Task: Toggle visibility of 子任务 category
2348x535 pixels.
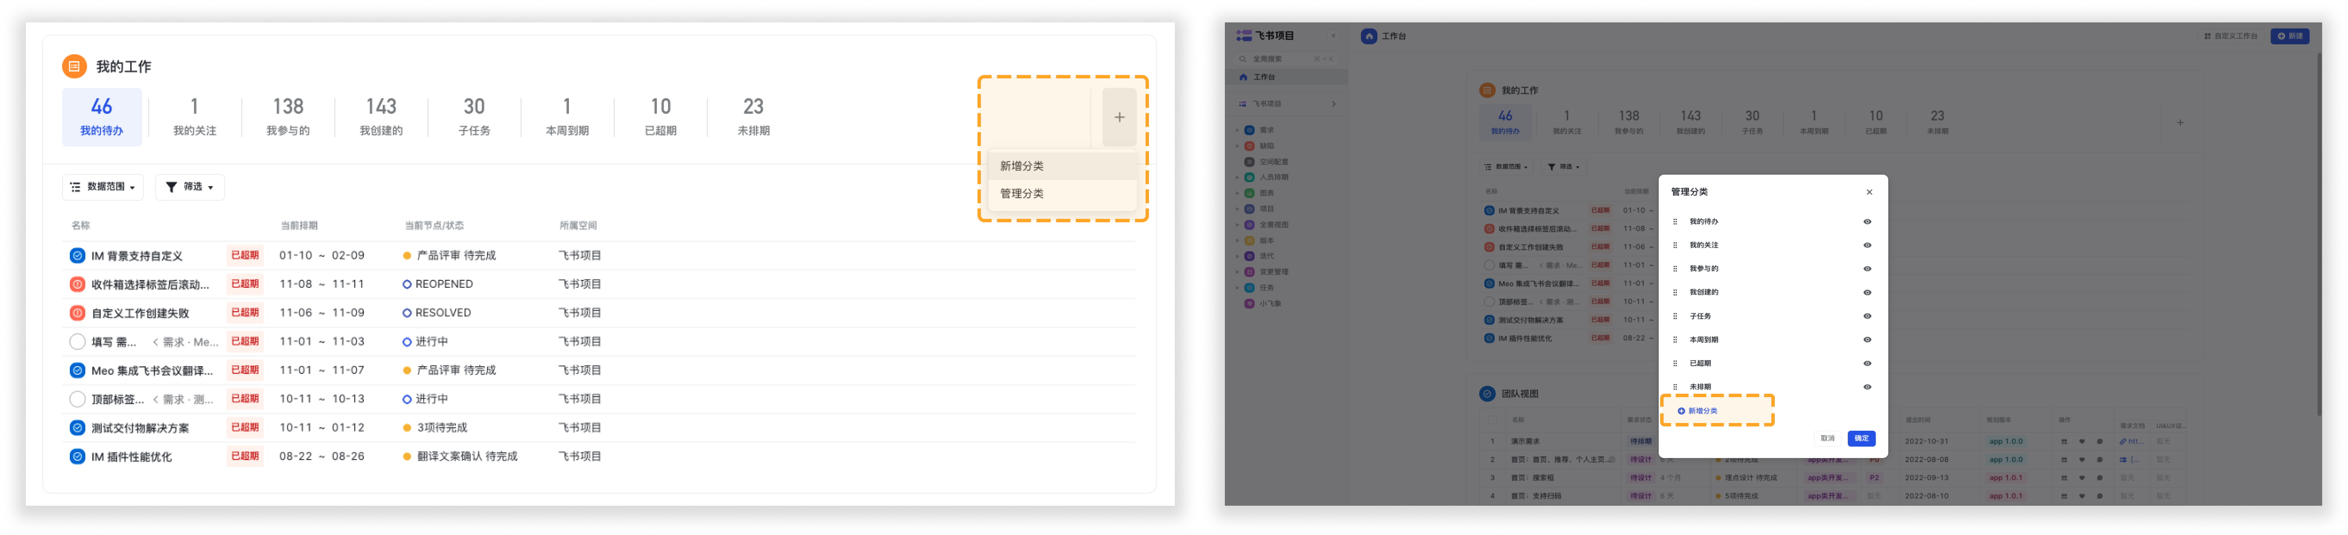Action: (x=1867, y=316)
